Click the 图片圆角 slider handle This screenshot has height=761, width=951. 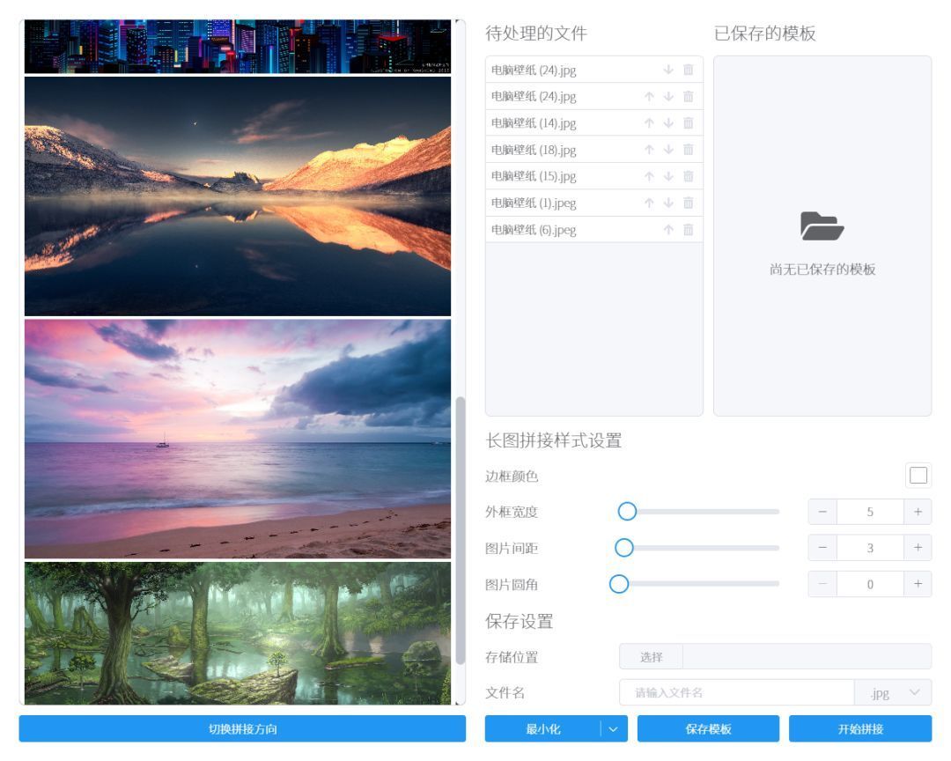(619, 585)
